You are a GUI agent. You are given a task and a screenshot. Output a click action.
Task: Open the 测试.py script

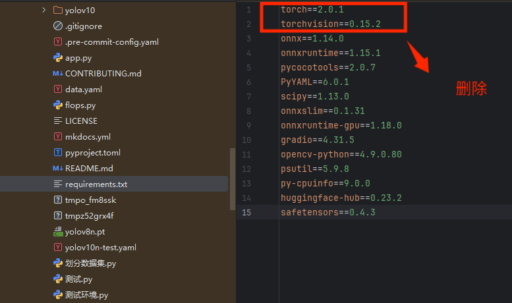(78, 279)
